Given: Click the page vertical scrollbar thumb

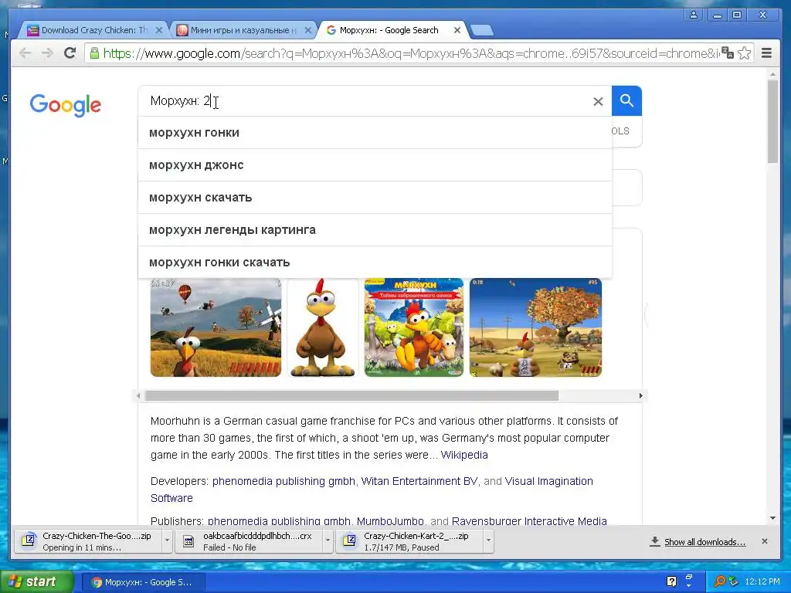Looking at the screenshot, I should click(772, 121).
